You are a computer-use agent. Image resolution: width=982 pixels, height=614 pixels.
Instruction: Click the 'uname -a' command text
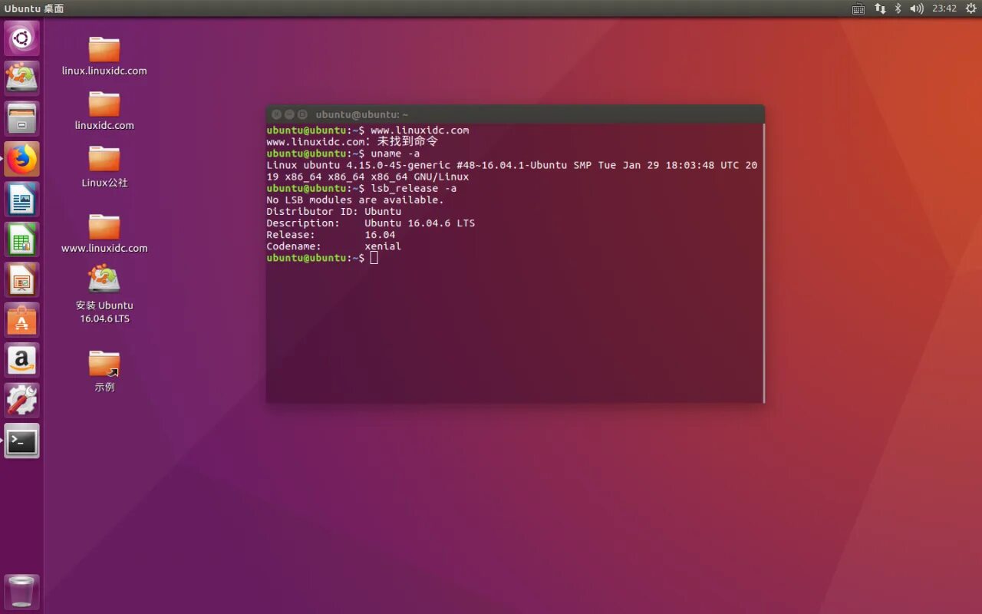coord(395,153)
